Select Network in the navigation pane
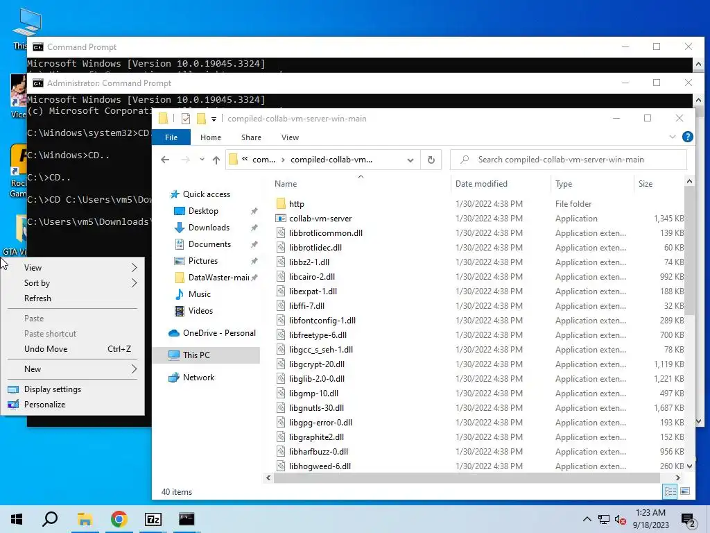The image size is (710, 533). tap(198, 378)
